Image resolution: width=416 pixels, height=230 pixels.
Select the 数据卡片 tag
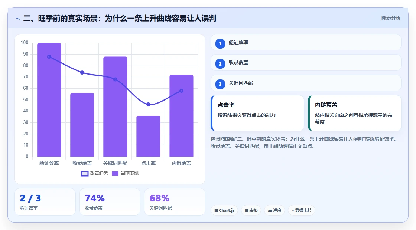301,210
